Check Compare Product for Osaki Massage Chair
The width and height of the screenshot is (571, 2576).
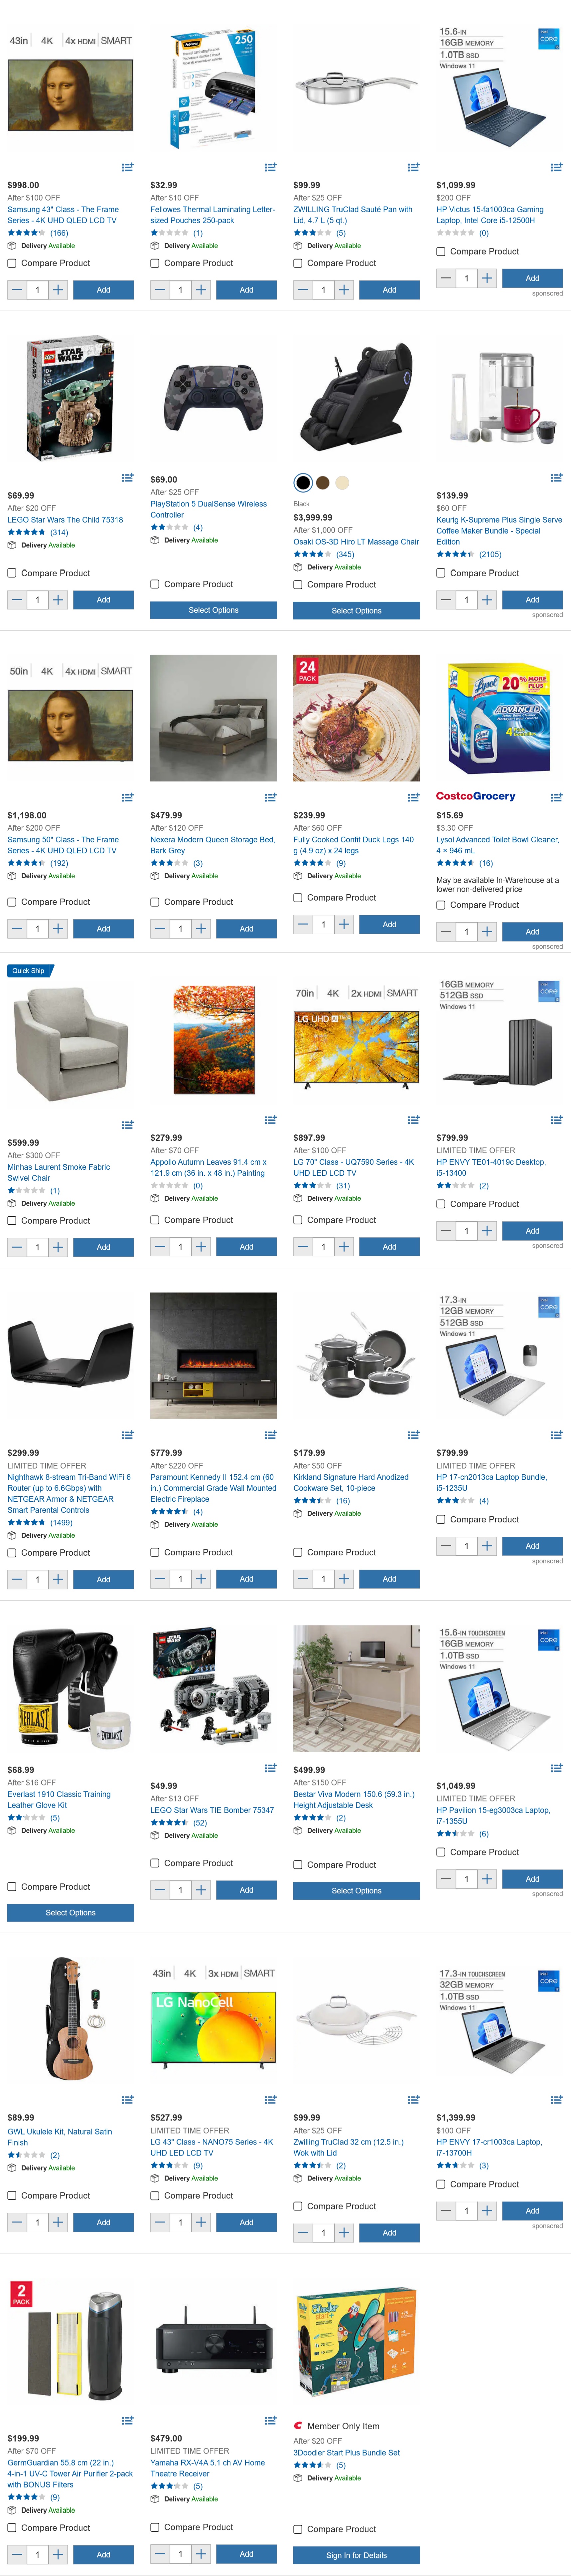pyautogui.click(x=298, y=584)
